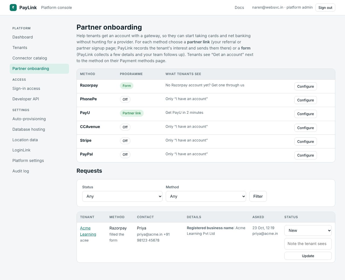This screenshot has width=345, height=280.
Task: Configure the Razorpay method
Action: click(305, 86)
